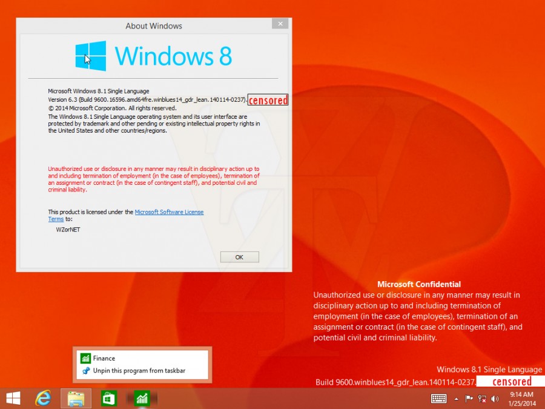Launch Internet Explorer from the taskbar
This screenshot has height=409, width=545.
[43, 398]
